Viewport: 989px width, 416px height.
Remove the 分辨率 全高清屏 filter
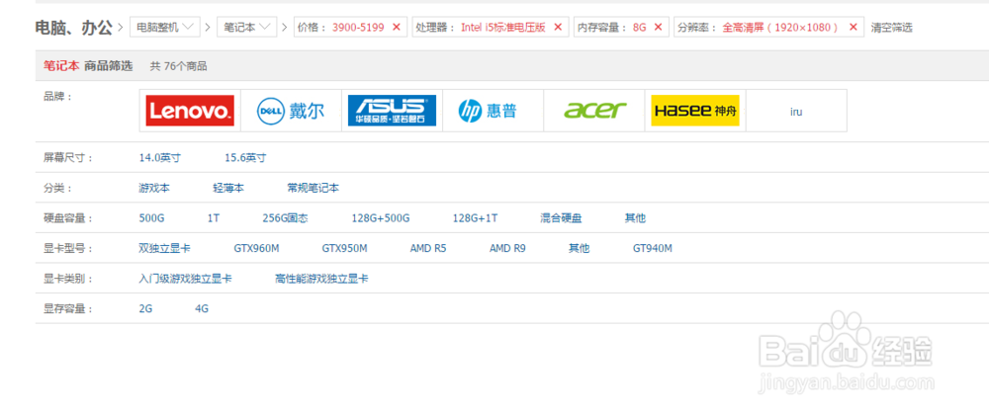tap(853, 27)
